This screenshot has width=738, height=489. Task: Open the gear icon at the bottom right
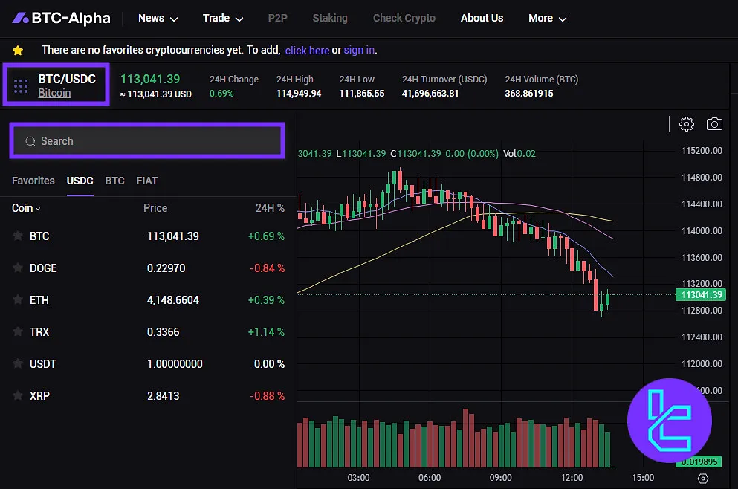coord(704,479)
